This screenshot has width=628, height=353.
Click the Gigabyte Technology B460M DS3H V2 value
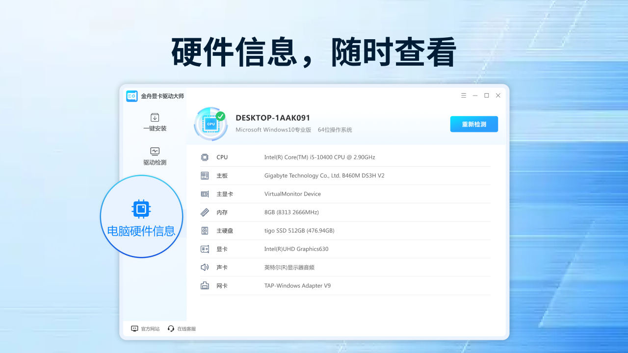pos(324,176)
